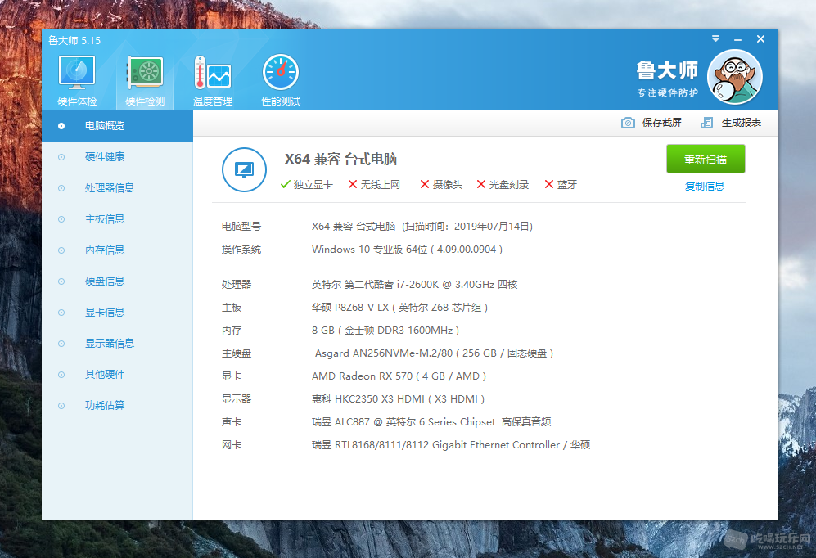Open 功耗估算 sidebar item
The width and height of the screenshot is (816, 558).
click(x=117, y=406)
